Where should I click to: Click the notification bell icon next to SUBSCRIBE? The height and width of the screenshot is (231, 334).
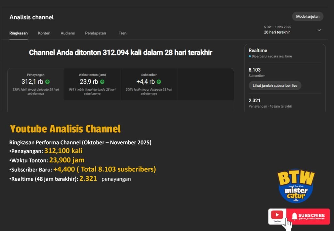(294, 216)
